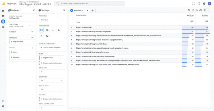Screen dimensions: 214x111
Task: Click Drop or select segment
Action: (52, 48)
